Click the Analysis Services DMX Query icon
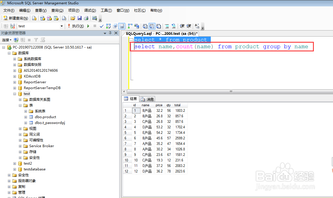This screenshot has height=198, width=333. [49, 18]
